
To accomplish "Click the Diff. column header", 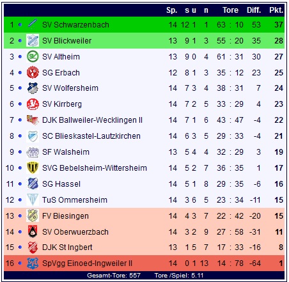I will pos(254,10).
